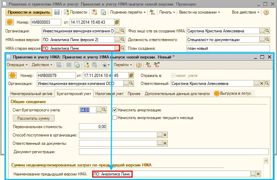Click the scroll up arrow on right side
Image resolution: width=277 pixels, height=180 pixels.
coord(266,161)
